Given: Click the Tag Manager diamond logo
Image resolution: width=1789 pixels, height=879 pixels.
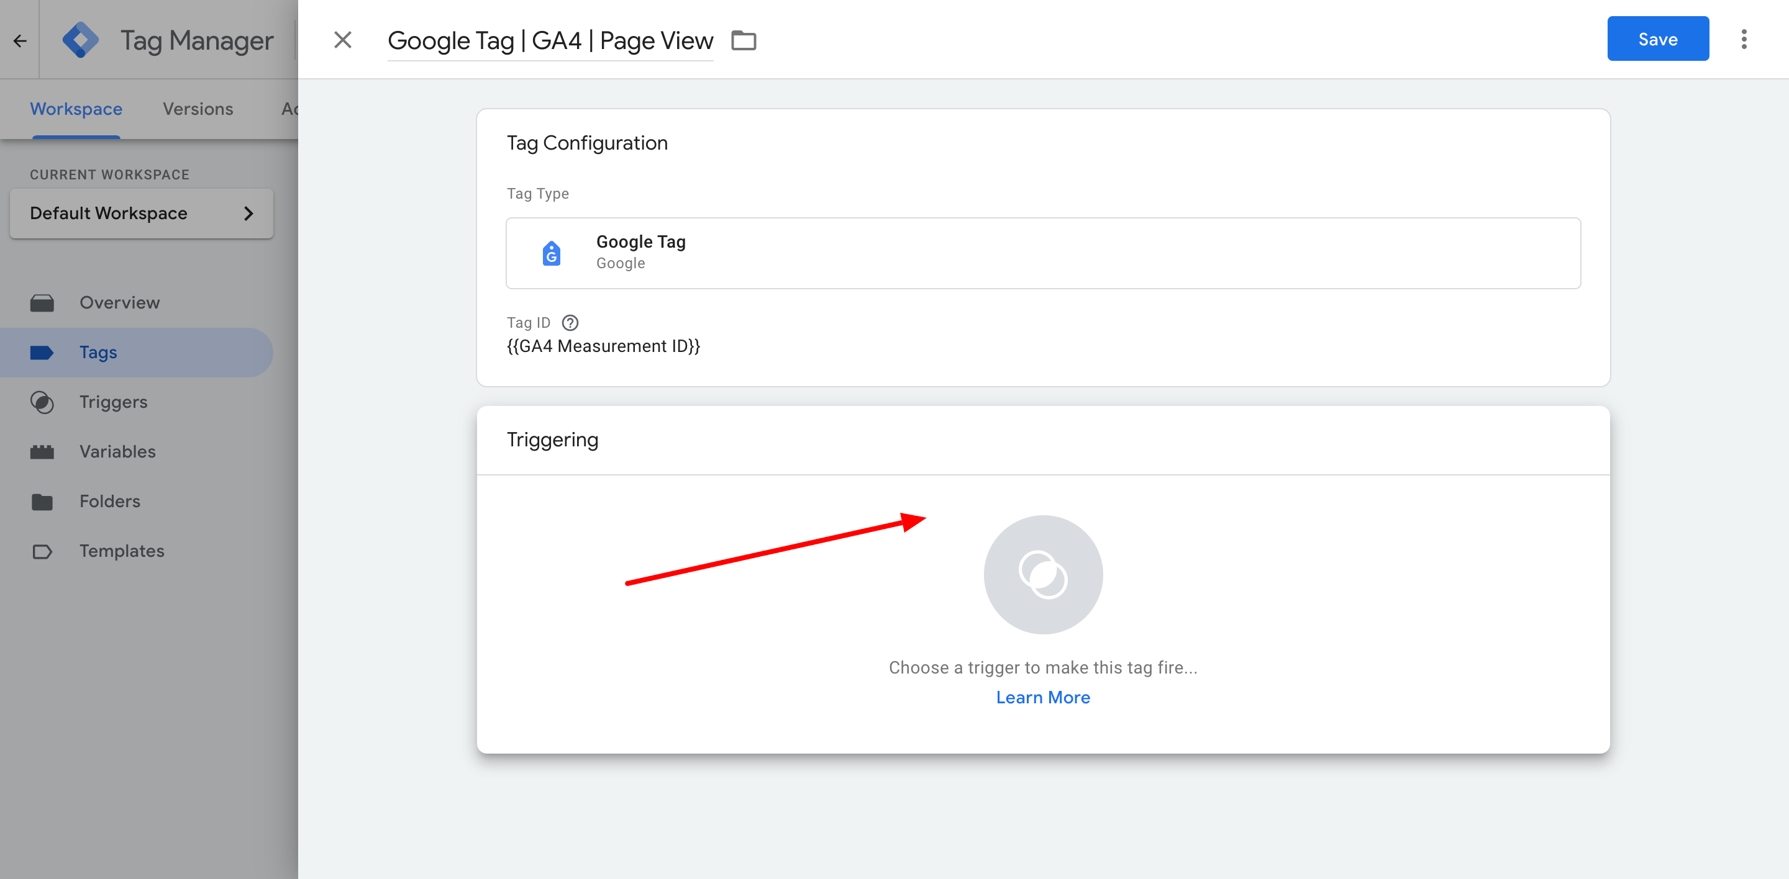Looking at the screenshot, I should [81, 40].
